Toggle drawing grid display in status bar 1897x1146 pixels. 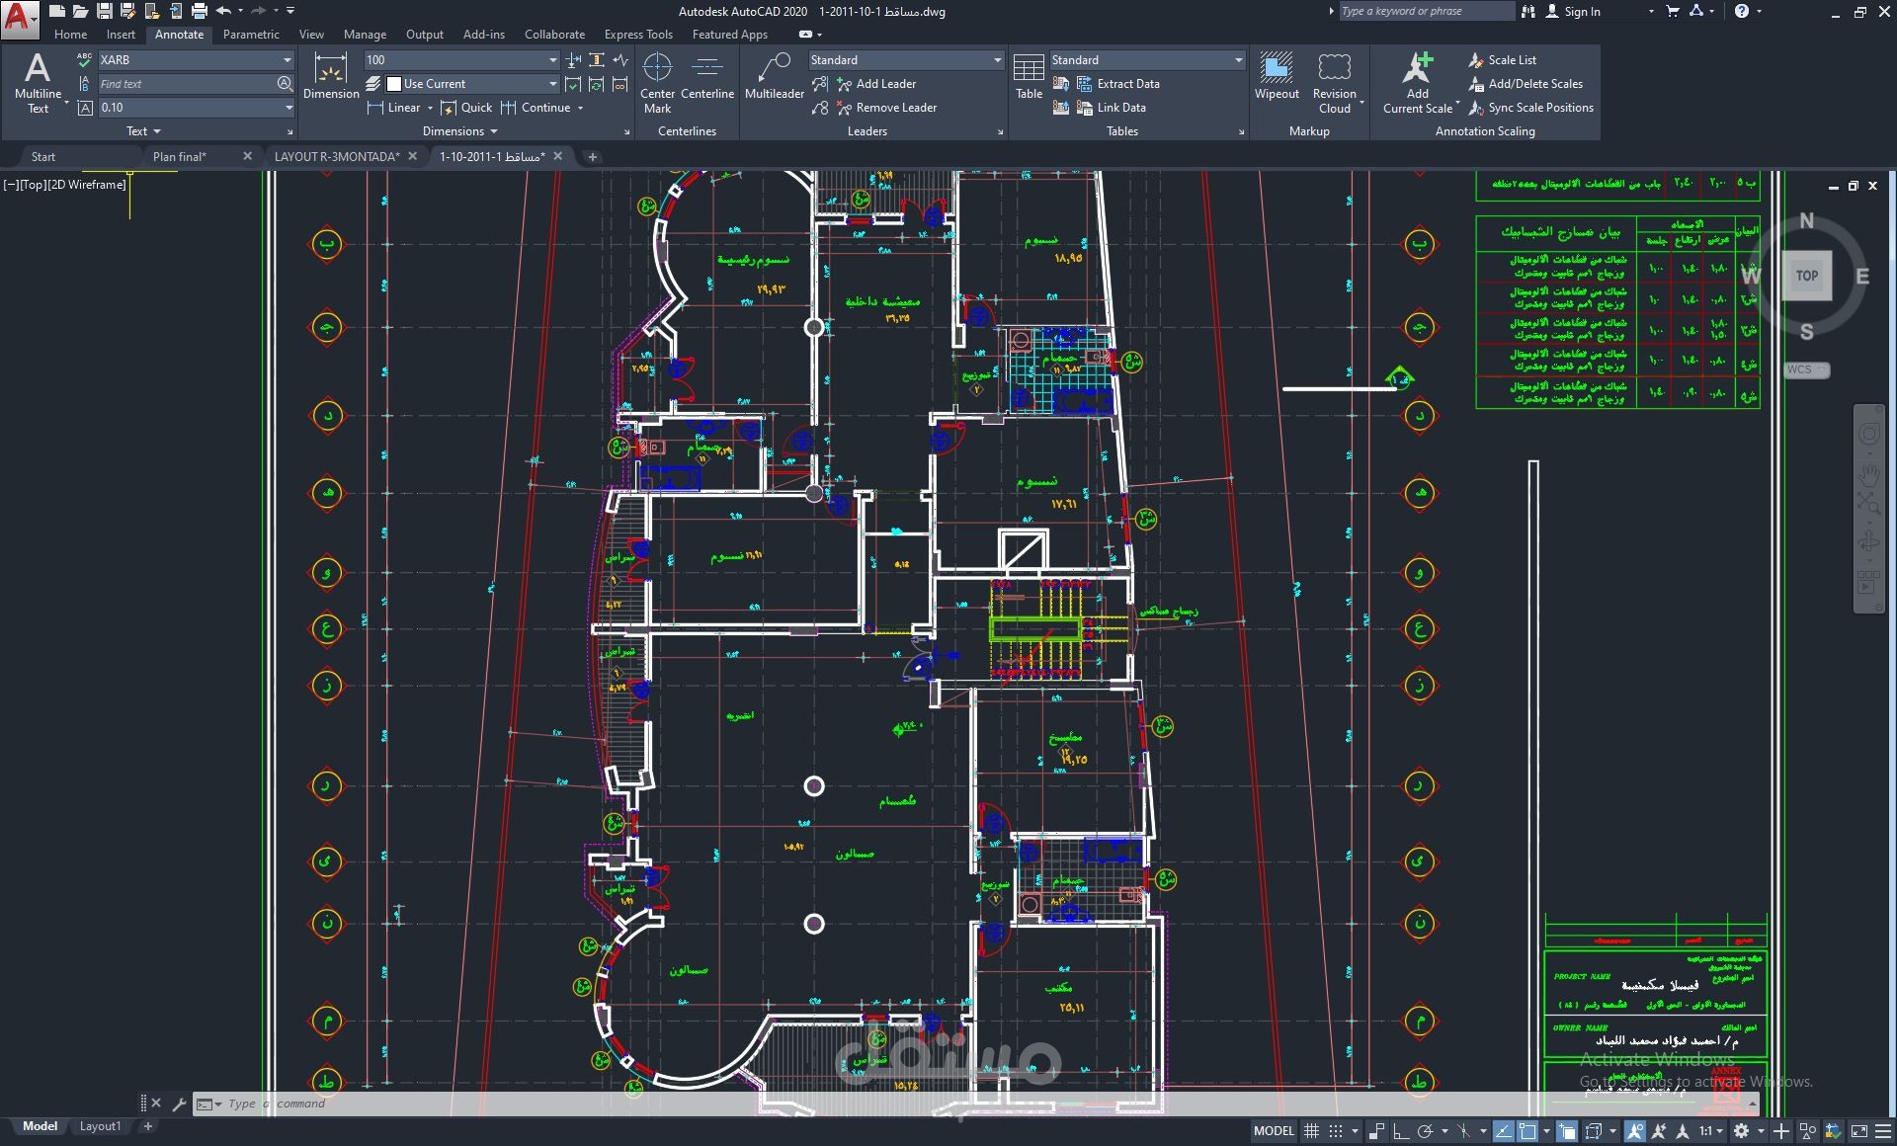[1311, 1131]
